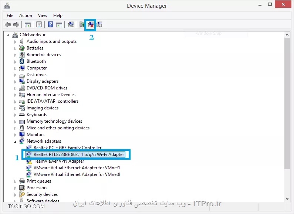The width and height of the screenshot is (294, 214).
Task: Click Update Driver Software toolbar icon
Action: [x=82, y=24]
